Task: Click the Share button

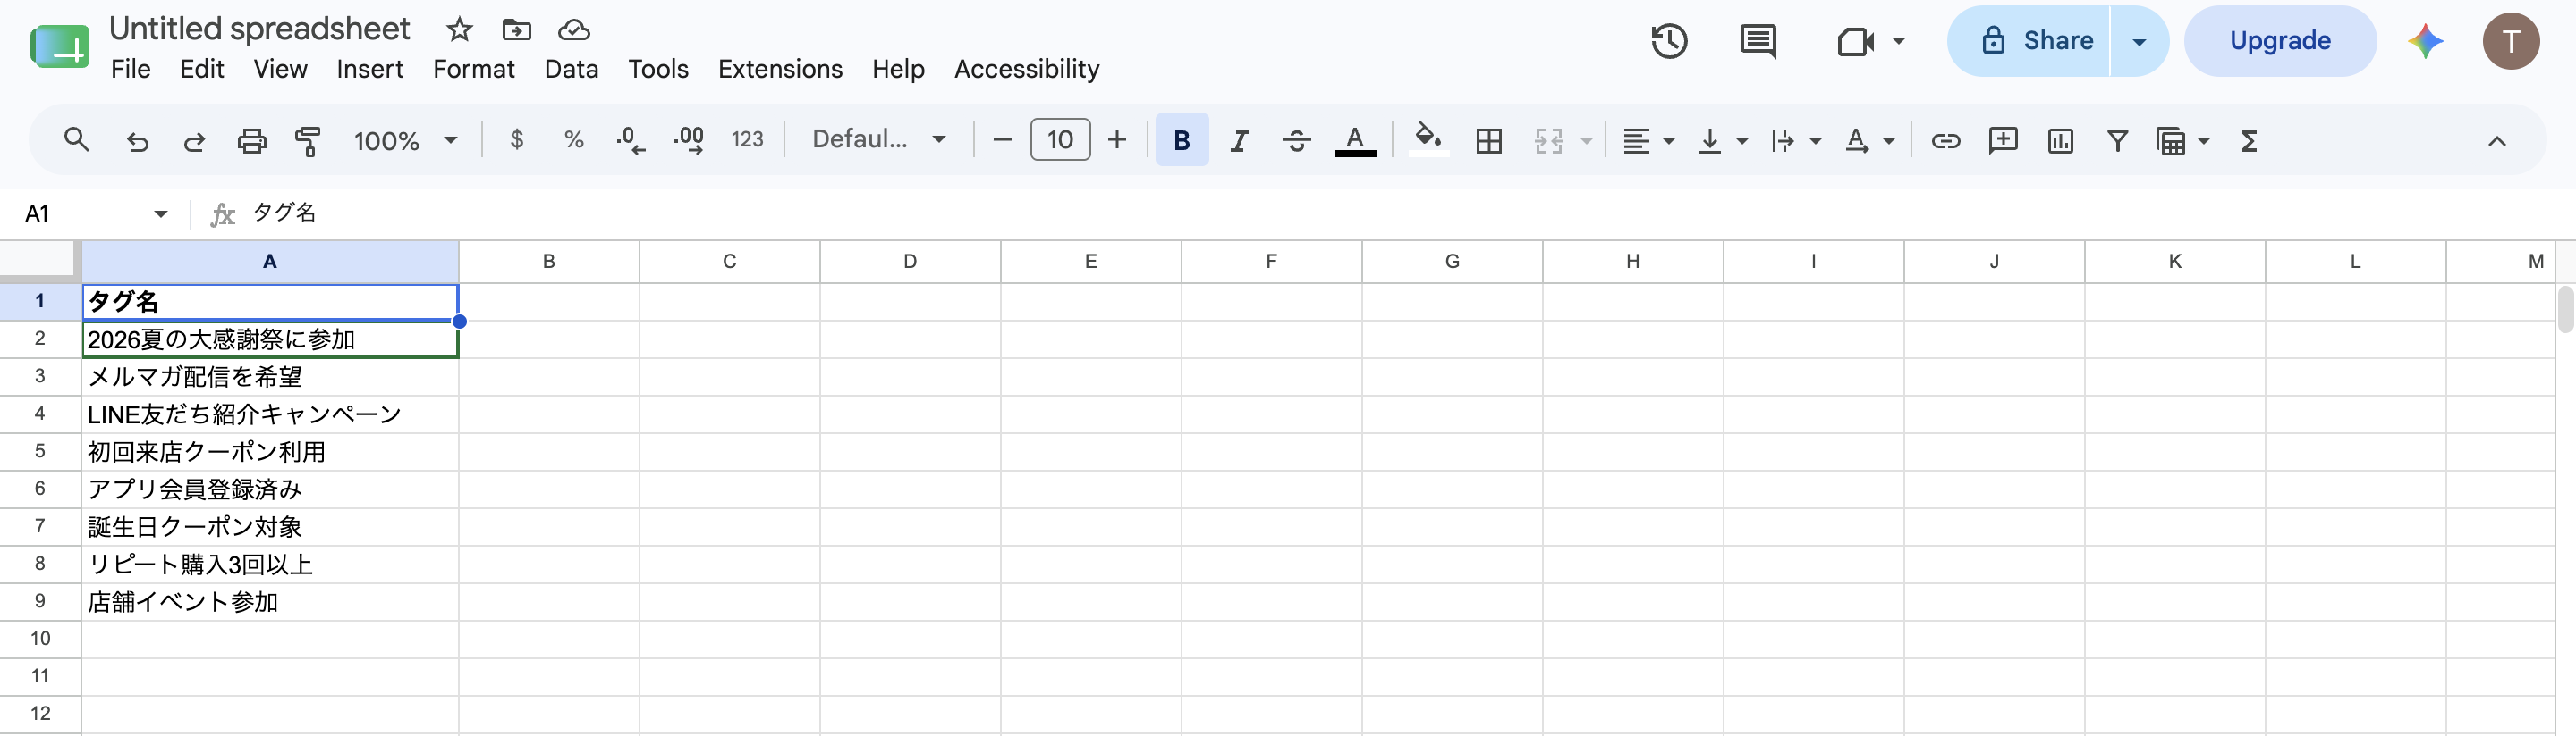Action: point(2029,41)
